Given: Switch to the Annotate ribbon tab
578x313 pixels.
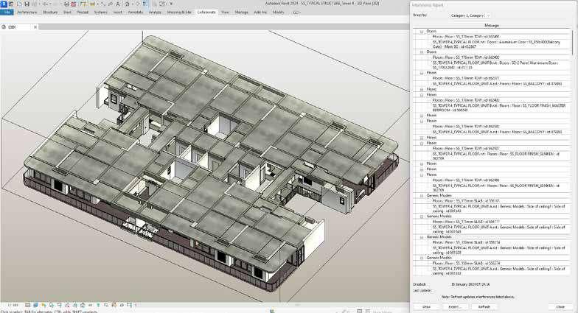Looking at the screenshot, I should (x=135, y=13).
